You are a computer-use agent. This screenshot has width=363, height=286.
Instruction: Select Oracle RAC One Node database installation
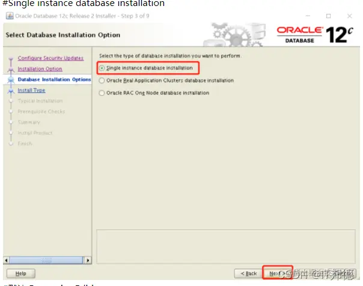[102, 93]
